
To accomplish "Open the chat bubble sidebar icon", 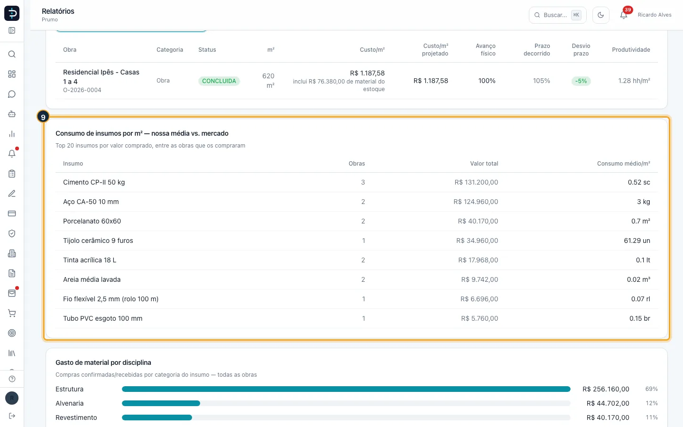I will pos(12,94).
